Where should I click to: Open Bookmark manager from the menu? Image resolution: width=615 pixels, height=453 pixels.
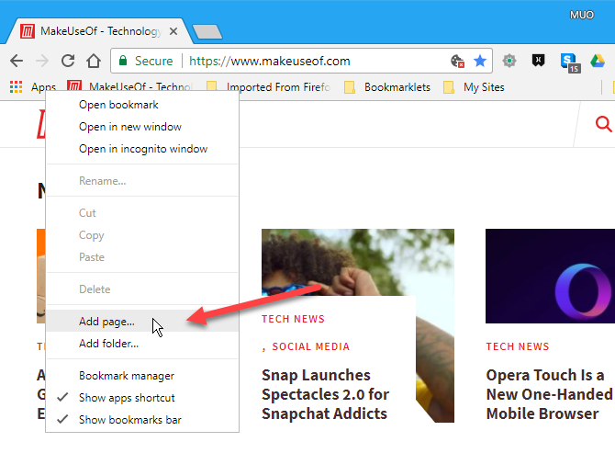(x=126, y=376)
